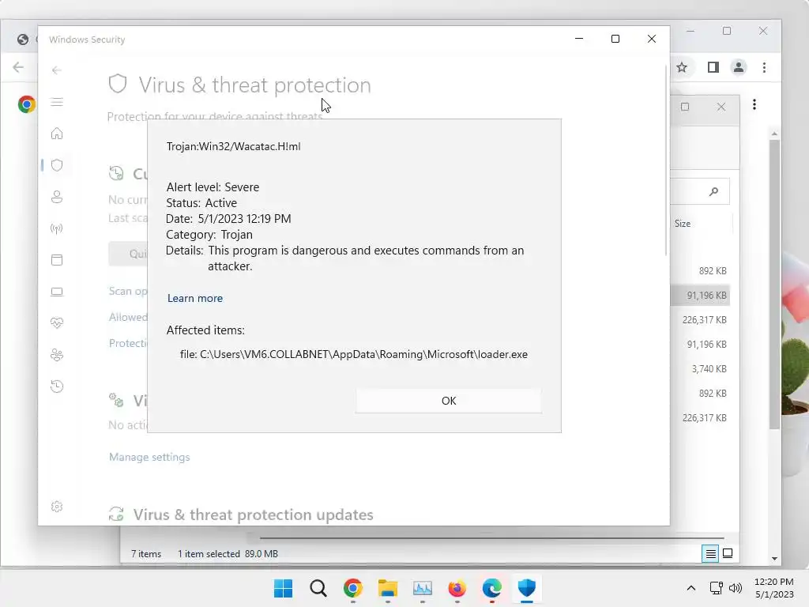
Task: Click the search magnifier in File Explorer
Action: 713,191
